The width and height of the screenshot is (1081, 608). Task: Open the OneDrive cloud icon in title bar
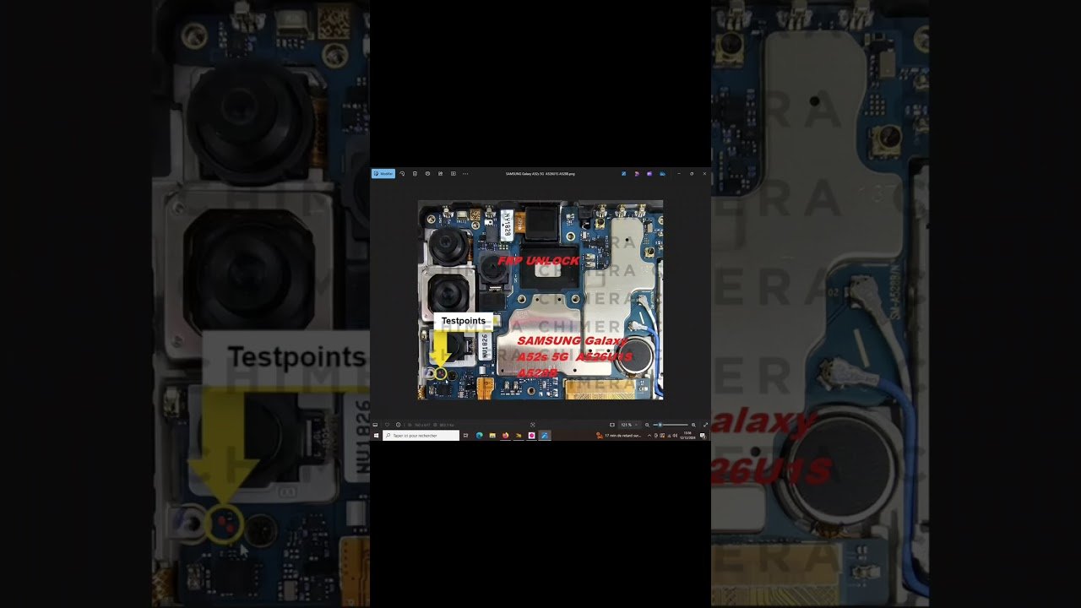click(x=662, y=173)
